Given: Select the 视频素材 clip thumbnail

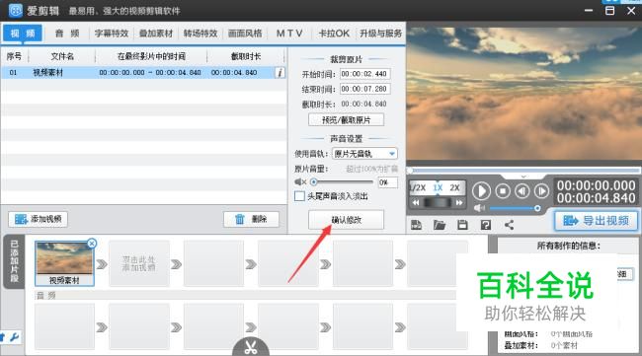Looking at the screenshot, I should 64,263.
